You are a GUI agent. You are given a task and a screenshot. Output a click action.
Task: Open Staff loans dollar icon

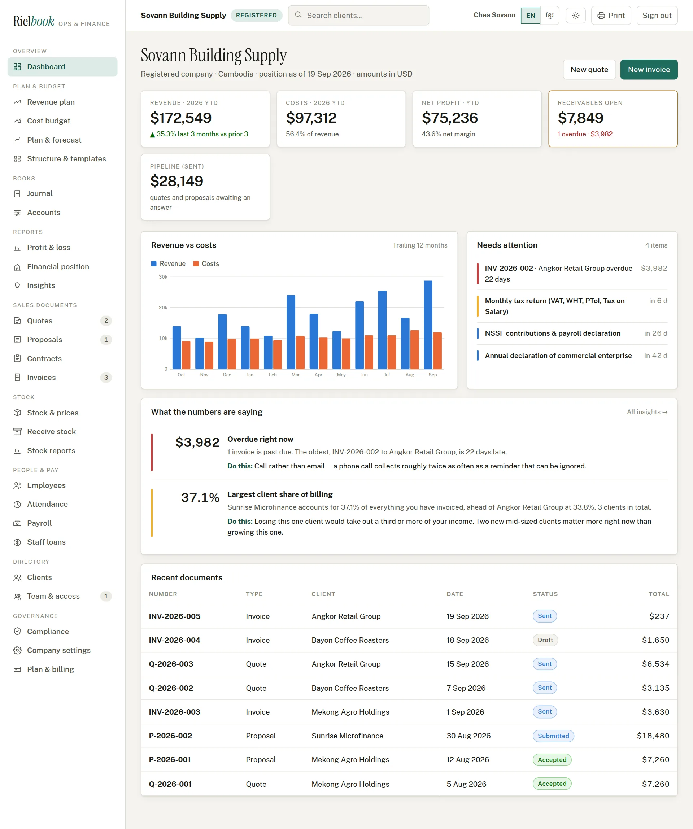coord(17,542)
